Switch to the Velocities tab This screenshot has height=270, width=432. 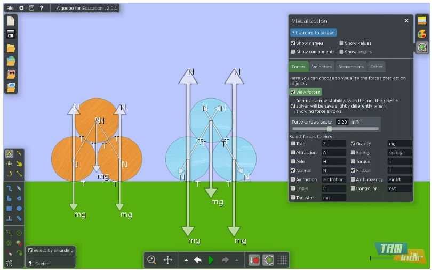(x=322, y=67)
